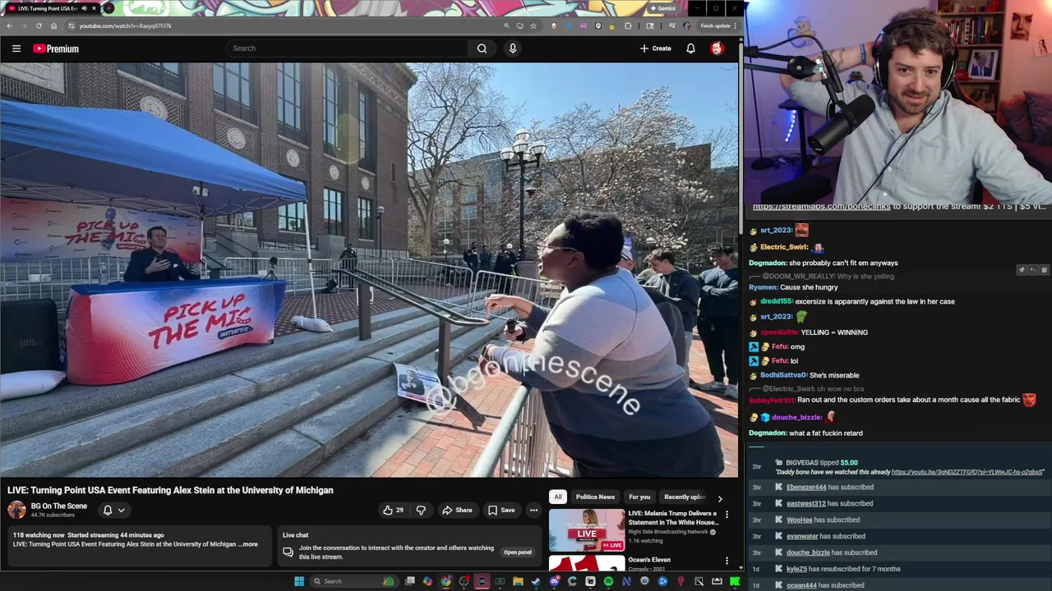The image size is (1052, 591).
Task: Select the All filter chip
Action: [558, 497]
